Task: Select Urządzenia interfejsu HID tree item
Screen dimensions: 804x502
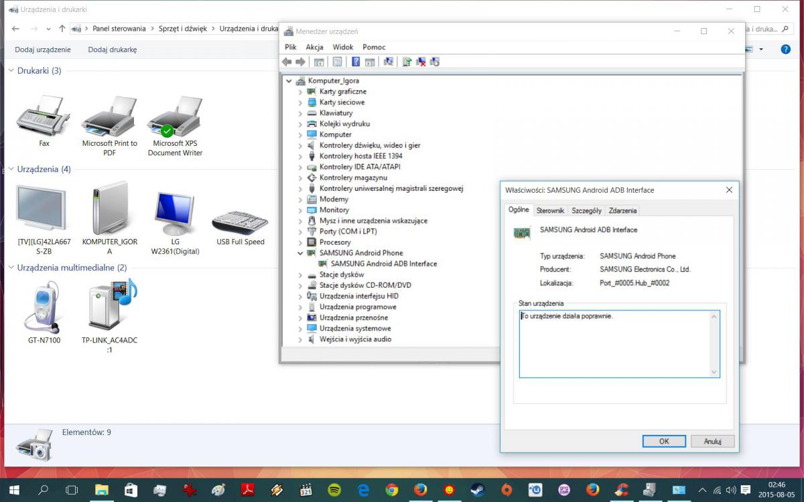Action: 358,296
